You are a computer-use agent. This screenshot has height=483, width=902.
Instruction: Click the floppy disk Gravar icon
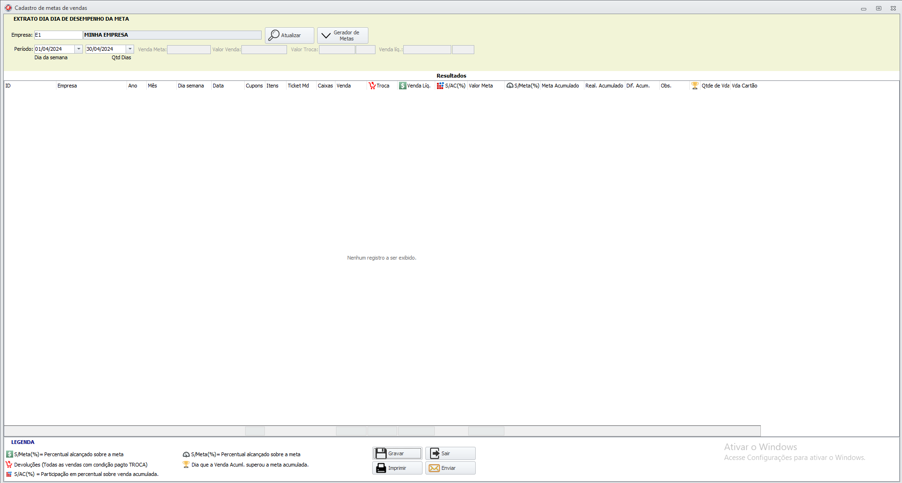[x=381, y=453]
